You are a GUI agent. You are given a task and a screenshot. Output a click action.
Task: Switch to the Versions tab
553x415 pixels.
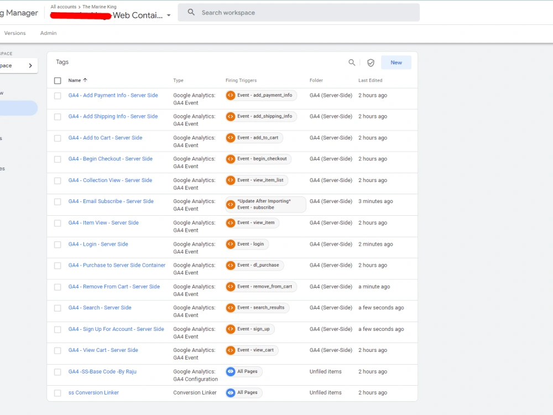tap(14, 33)
